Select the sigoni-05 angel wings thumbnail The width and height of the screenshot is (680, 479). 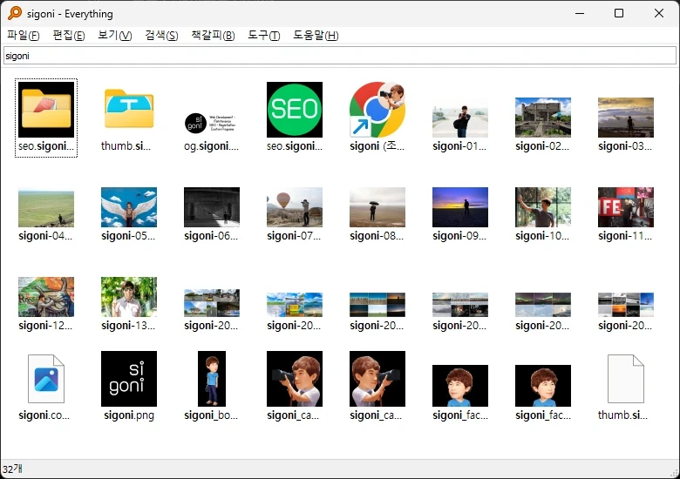click(129, 207)
